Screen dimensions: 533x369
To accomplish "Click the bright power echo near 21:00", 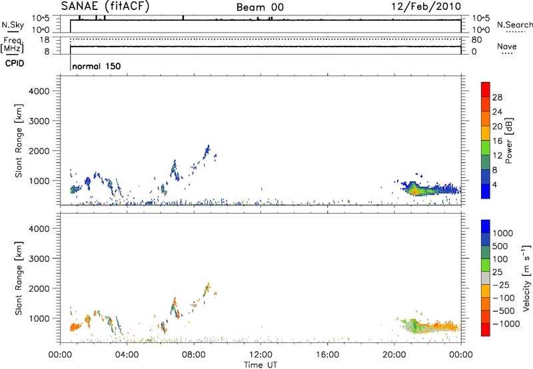I will click(414, 190).
